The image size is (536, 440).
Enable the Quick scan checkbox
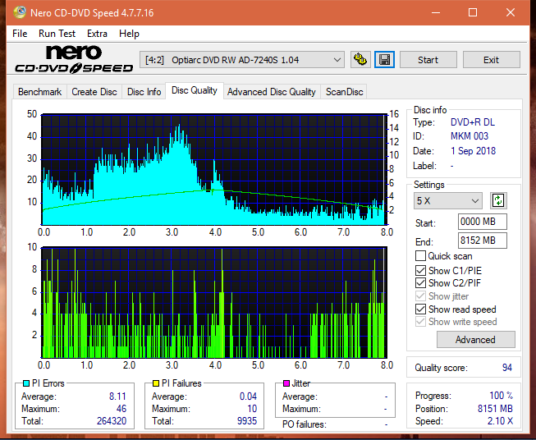tap(420, 256)
